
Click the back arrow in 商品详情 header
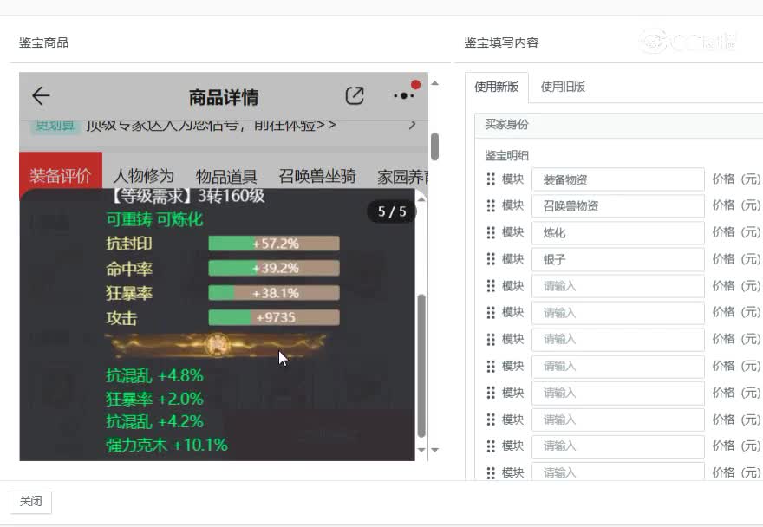(41, 96)
